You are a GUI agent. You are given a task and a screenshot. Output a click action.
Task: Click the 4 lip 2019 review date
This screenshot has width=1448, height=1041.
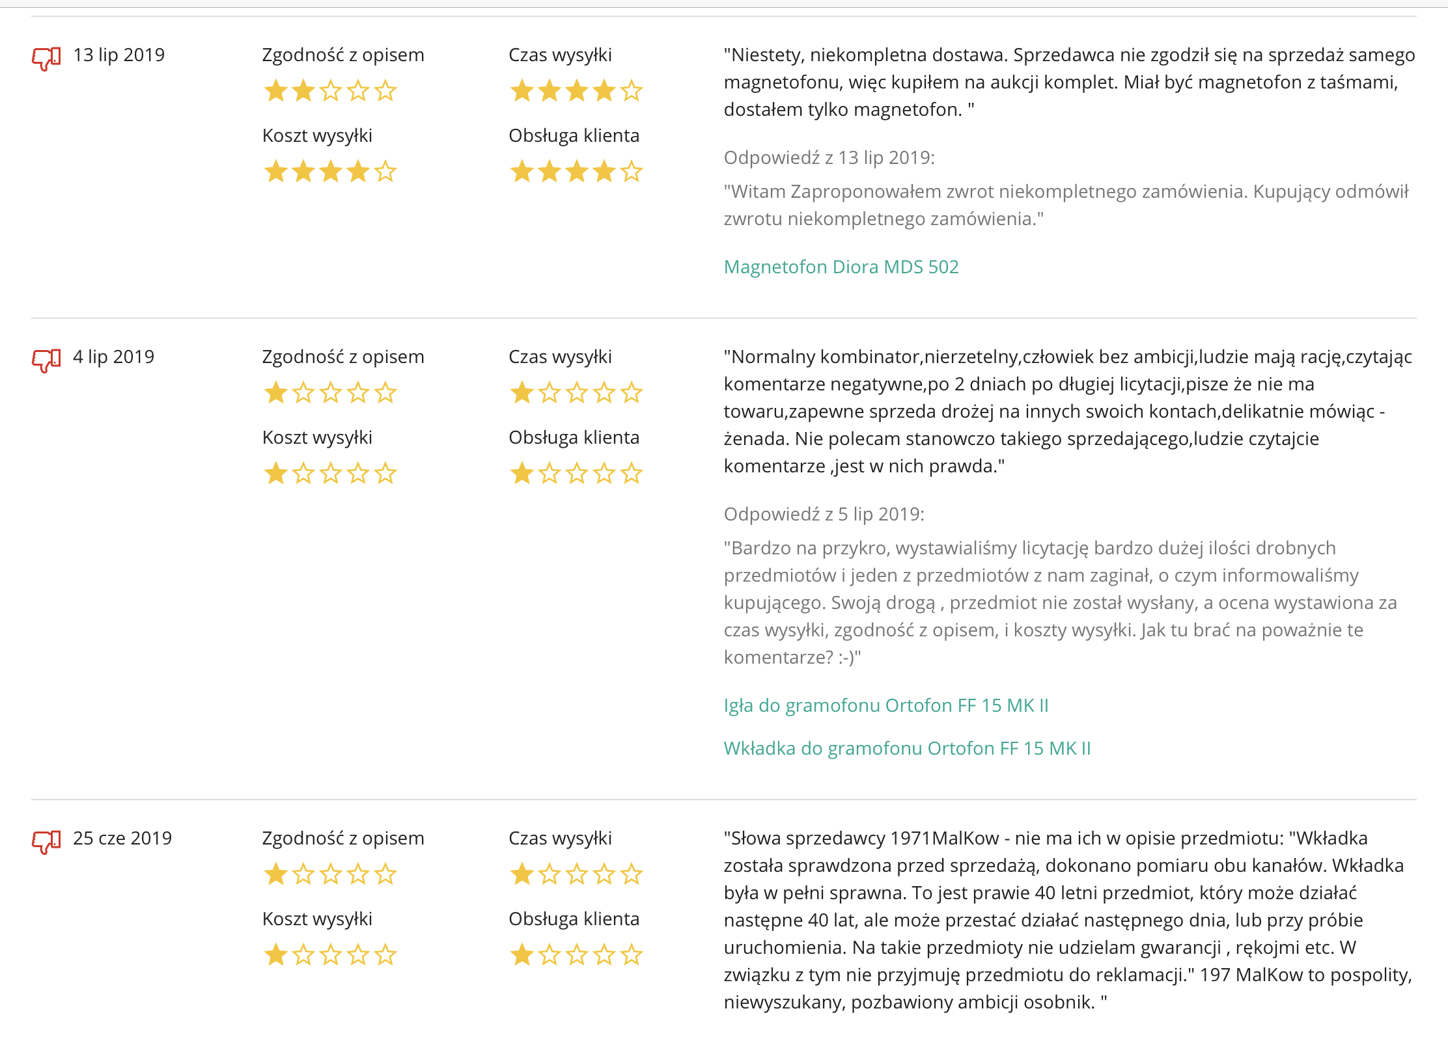pos(114,357)
